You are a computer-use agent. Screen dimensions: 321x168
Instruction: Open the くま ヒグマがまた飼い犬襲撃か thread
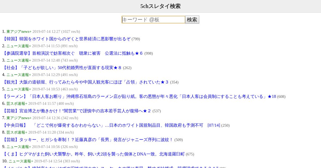pos(93,154)
